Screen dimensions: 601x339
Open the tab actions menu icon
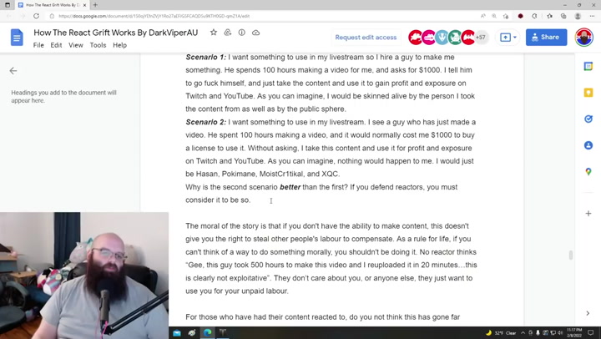(x=8, y=5)
